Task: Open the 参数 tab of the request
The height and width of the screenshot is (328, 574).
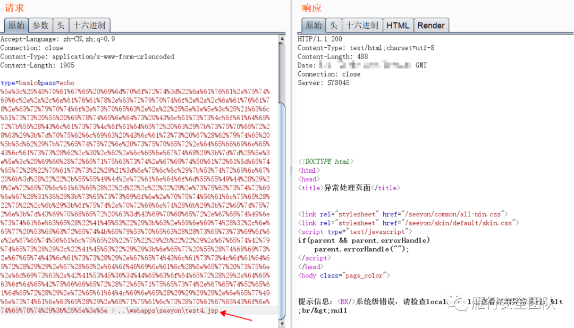Action: (40, 26)
